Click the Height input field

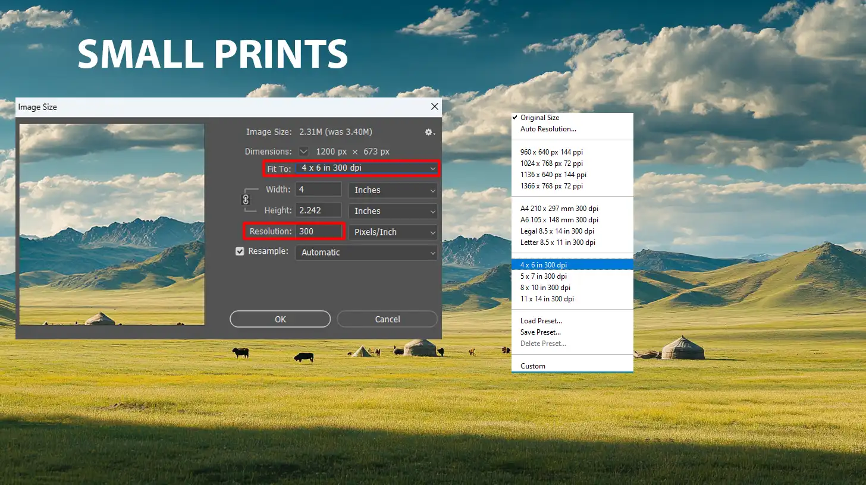[318, 210]
